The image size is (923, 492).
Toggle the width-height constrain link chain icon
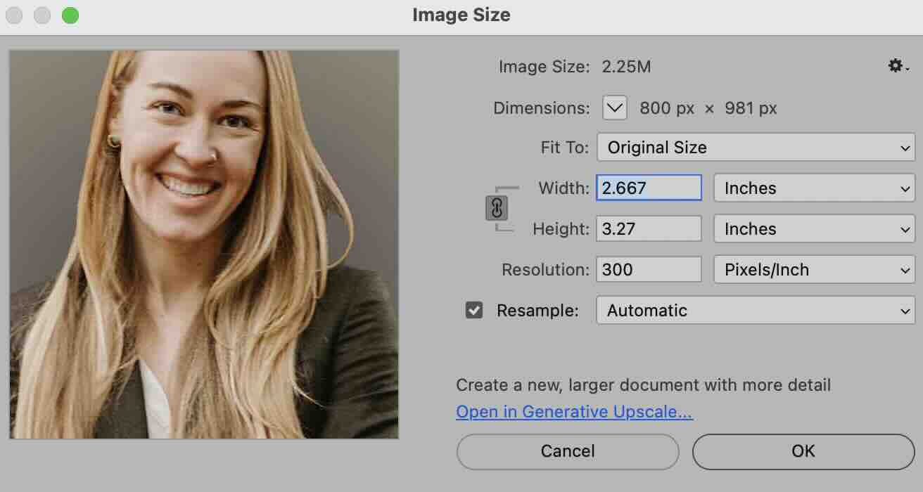click(497, 208)
